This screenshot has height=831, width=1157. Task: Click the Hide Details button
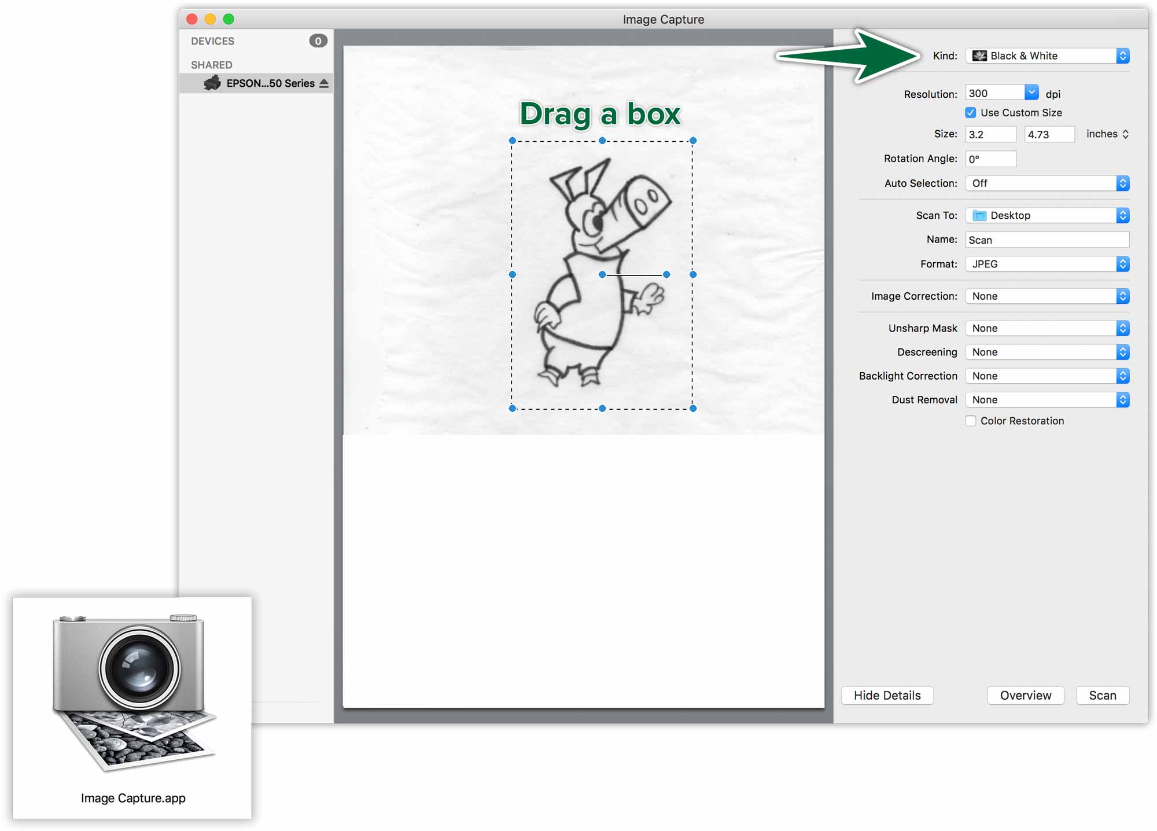coord(887,696)
